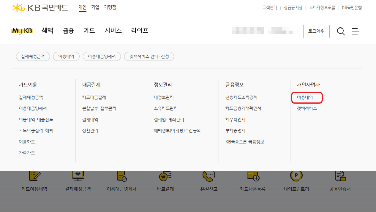Select the 혜택 main menu item
This screenshot has height=212, width=376.
(x=47, y=31)
